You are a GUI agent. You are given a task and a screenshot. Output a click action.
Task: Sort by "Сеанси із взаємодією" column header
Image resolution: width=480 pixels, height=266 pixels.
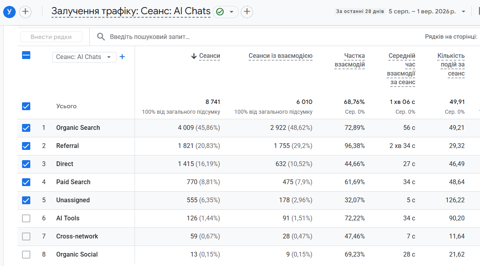281,56
